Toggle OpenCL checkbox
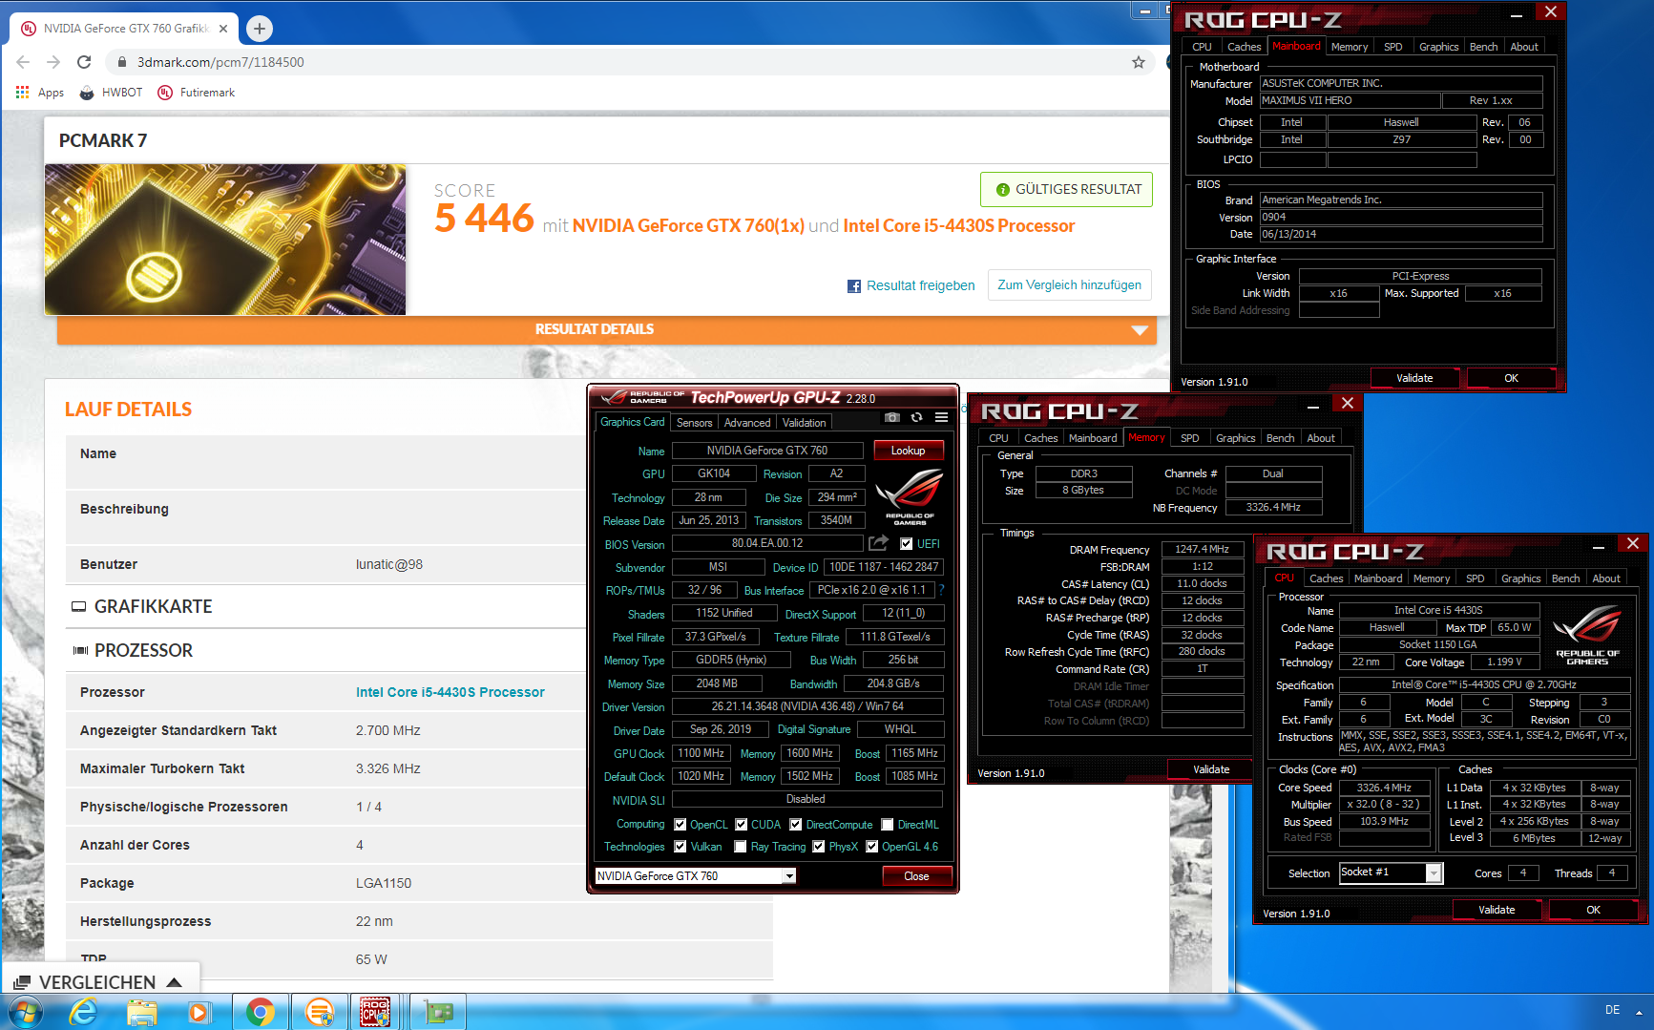The height and width of the screenshot is (1030, 1654). pos(680,825)
